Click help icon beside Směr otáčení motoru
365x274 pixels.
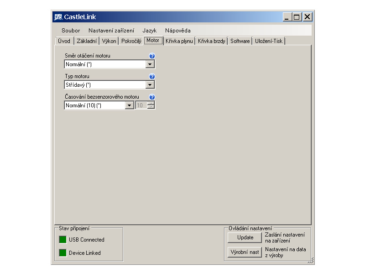click(152, 56)
